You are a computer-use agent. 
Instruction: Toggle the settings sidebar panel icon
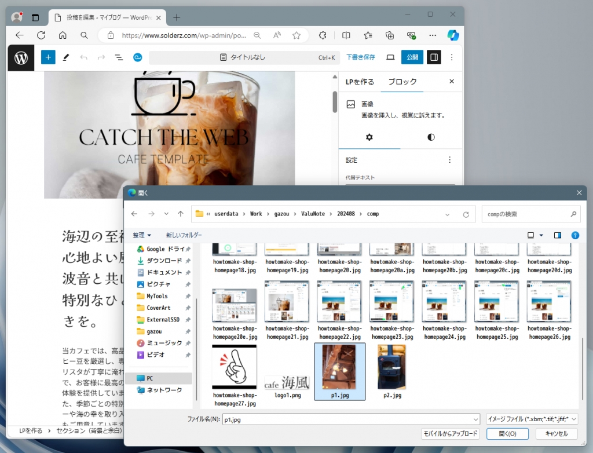click(434, 57)
